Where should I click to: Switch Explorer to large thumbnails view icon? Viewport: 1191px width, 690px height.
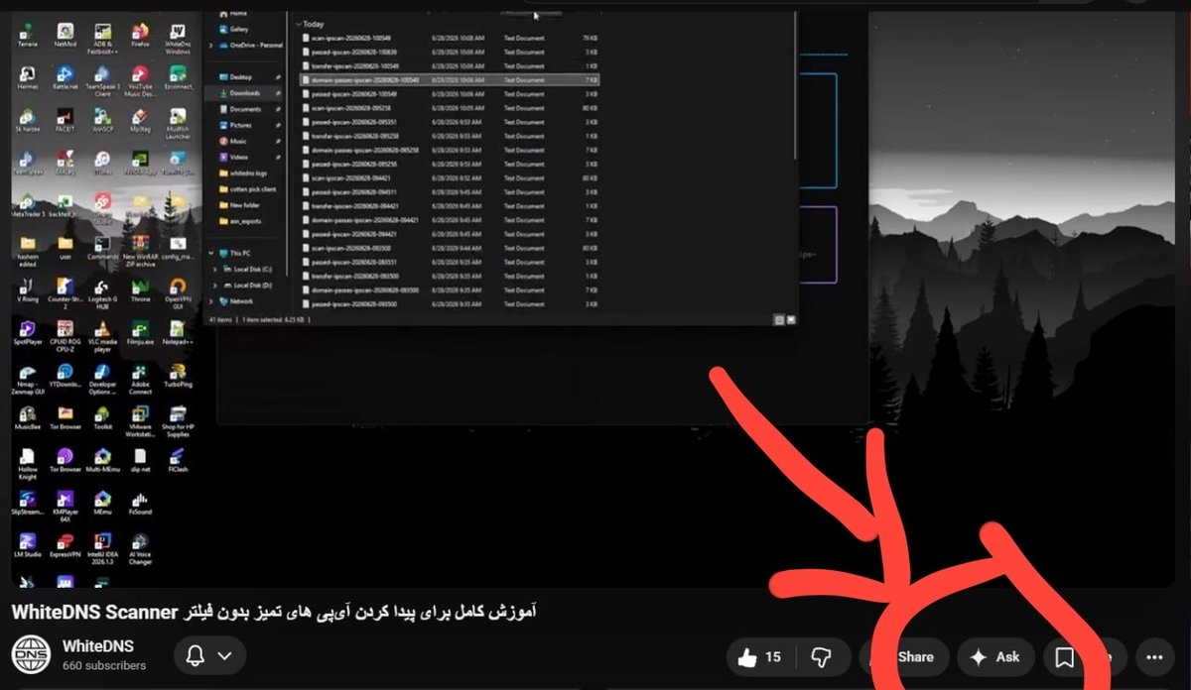click(x=790, y=319)
